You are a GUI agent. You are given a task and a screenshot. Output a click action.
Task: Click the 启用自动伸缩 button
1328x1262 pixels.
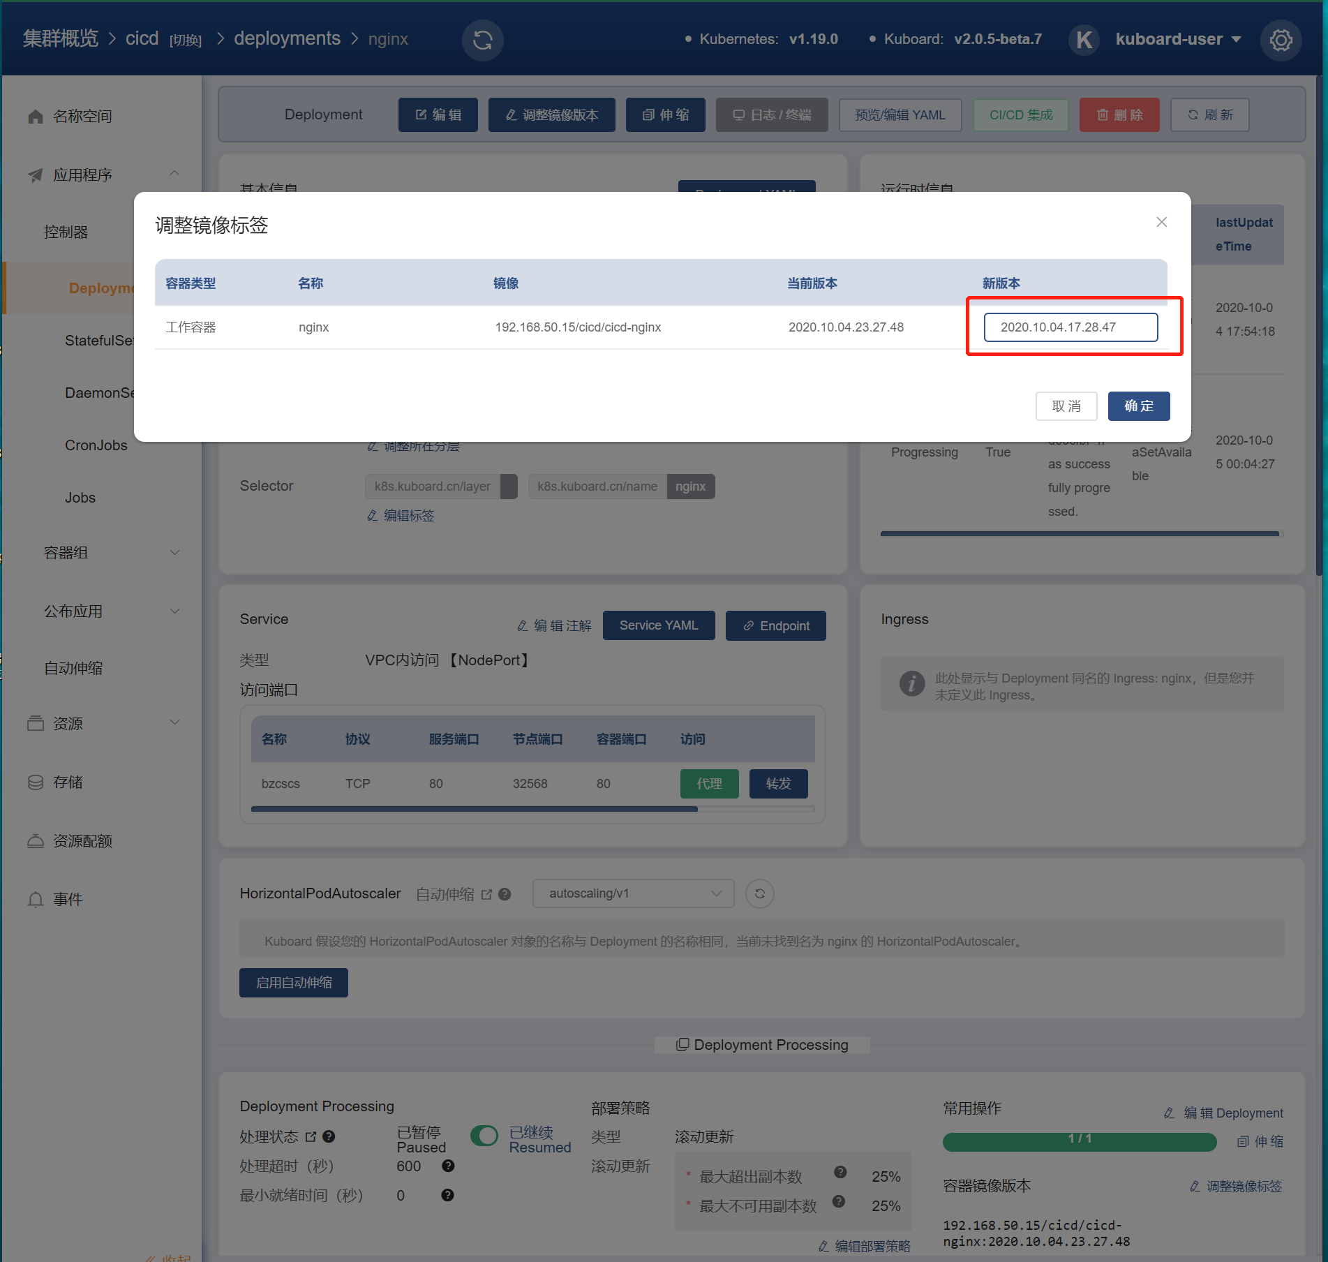[294, 983]
